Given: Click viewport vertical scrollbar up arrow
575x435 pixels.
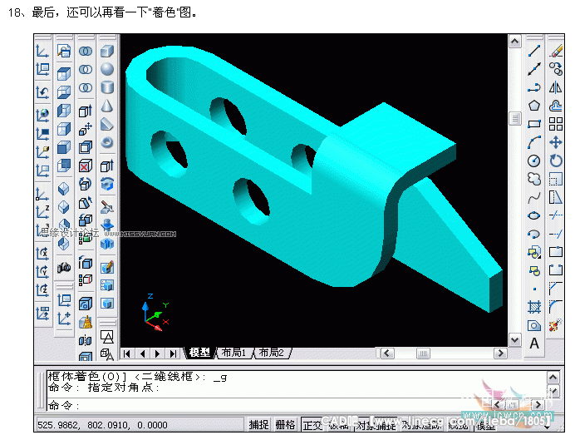Looking at the screenshot, I should pos(515,42).
